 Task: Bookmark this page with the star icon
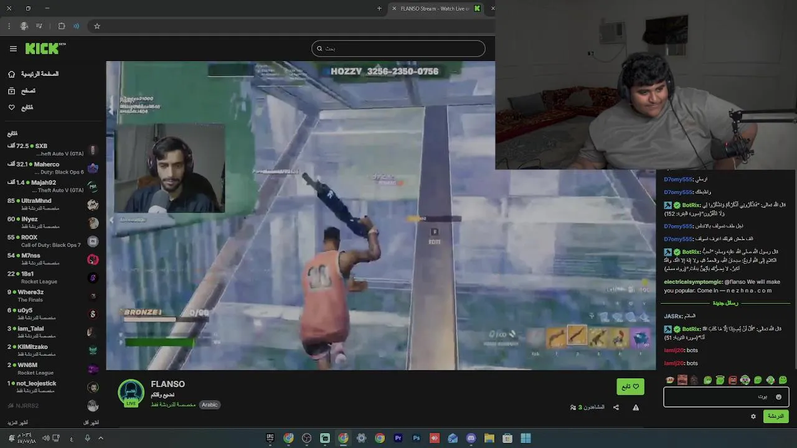(x=97, y=26)
